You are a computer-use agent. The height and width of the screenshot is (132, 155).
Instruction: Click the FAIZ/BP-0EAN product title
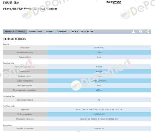coord(11,3)
